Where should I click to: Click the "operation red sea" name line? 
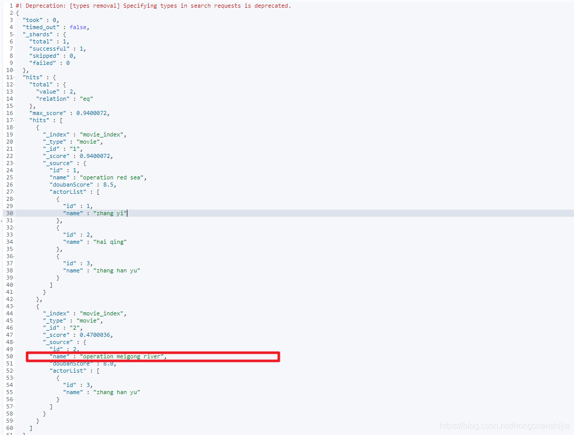[x=98, y=177]
